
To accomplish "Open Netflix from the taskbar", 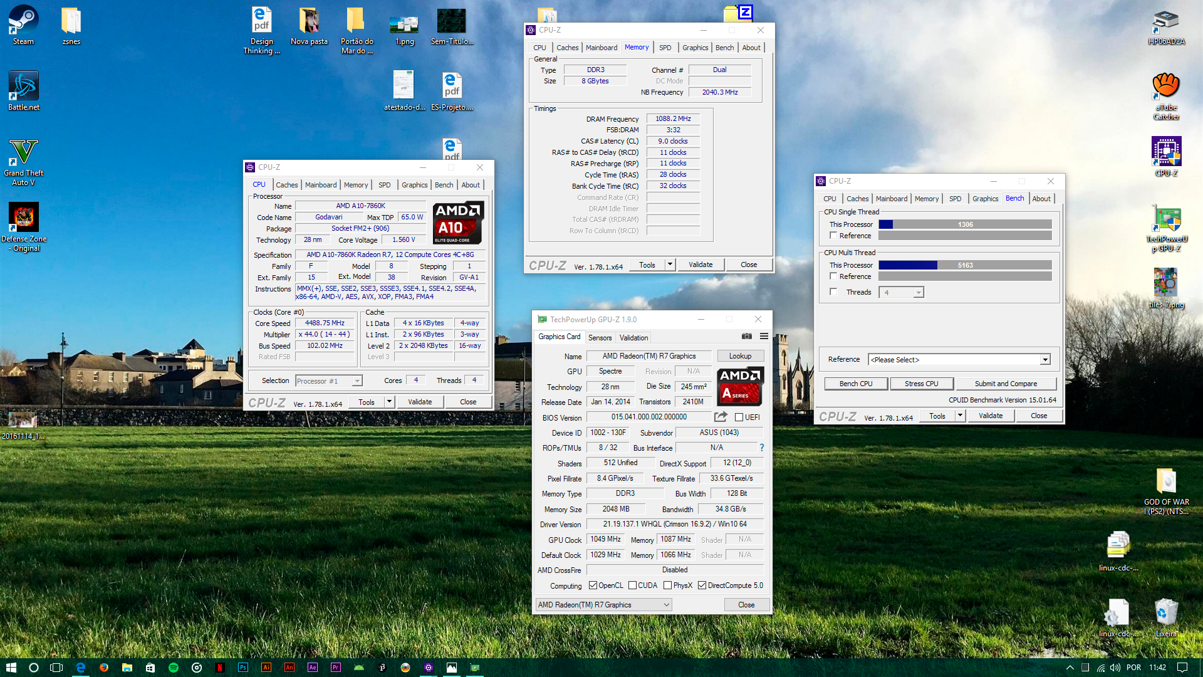I will pyautogui.click(x=220, y=668).
